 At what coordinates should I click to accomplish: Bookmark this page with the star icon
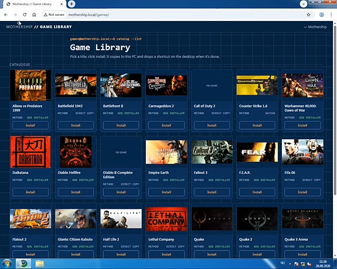(x=308, y=15)
